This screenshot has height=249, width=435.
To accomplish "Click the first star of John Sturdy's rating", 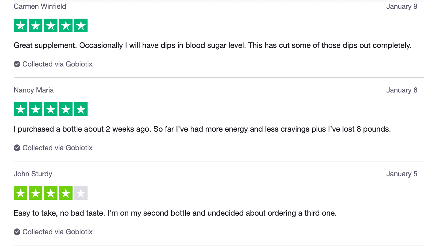I will [x=21, y=193].
